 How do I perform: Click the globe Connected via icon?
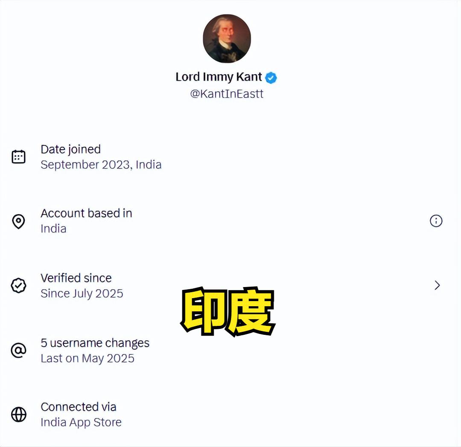click(18, 415)
